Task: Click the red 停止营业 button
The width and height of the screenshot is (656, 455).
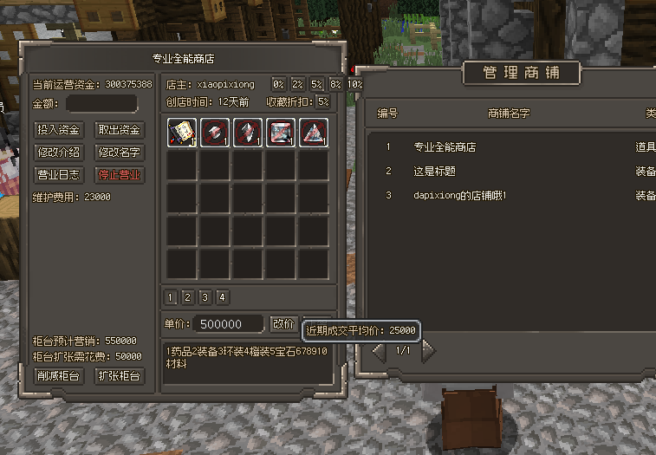Action: 120,175
